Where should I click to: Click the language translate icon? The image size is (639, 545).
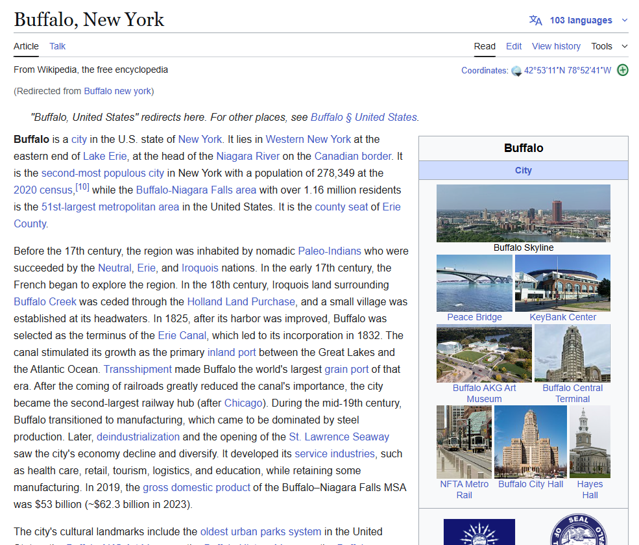pos(535,20)
